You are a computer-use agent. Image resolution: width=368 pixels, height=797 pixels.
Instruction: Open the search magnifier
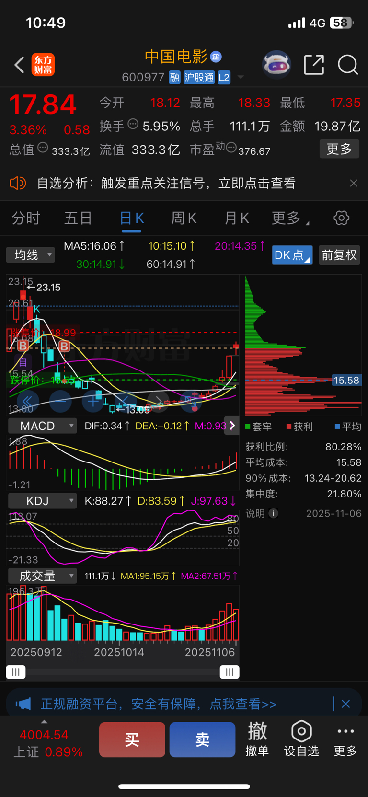point(348,65)
